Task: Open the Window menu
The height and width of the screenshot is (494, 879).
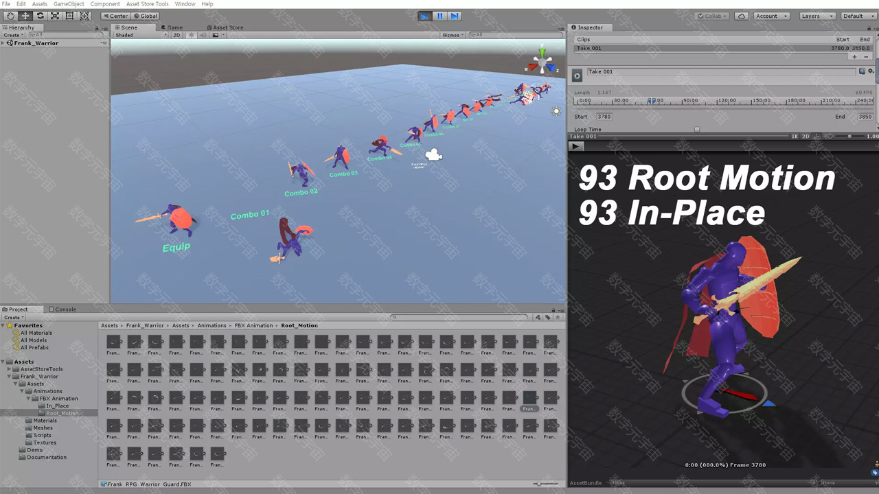Action: point(185,4)
